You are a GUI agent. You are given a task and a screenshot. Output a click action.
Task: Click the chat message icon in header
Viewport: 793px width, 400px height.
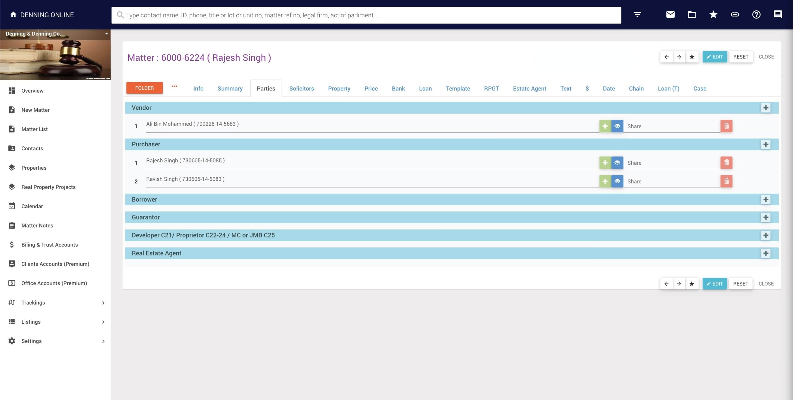(778, 15)
